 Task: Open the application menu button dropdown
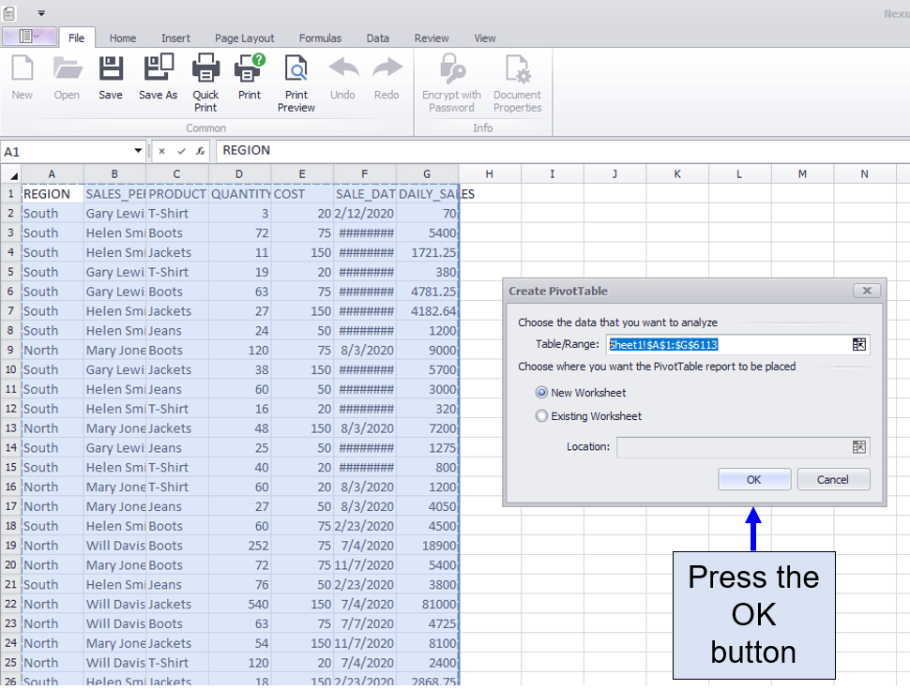click(x=29, y=37)
